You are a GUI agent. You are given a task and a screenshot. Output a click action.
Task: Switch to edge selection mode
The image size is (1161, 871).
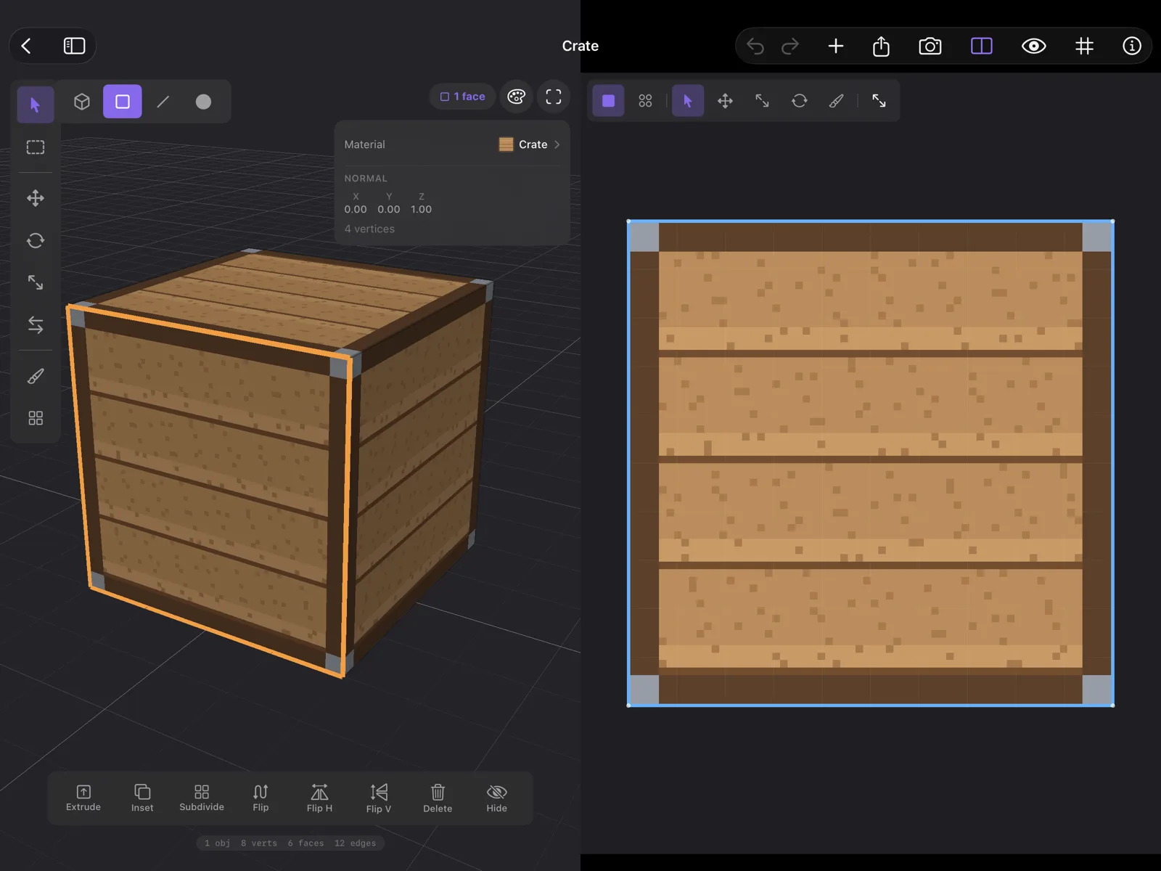(x=163, y=102)
